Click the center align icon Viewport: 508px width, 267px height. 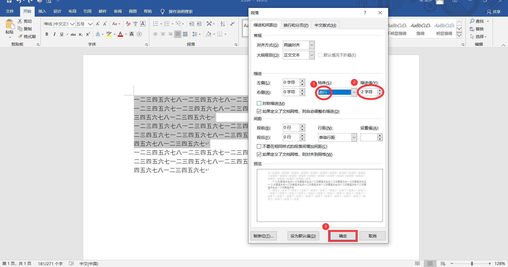click(163, 34)
